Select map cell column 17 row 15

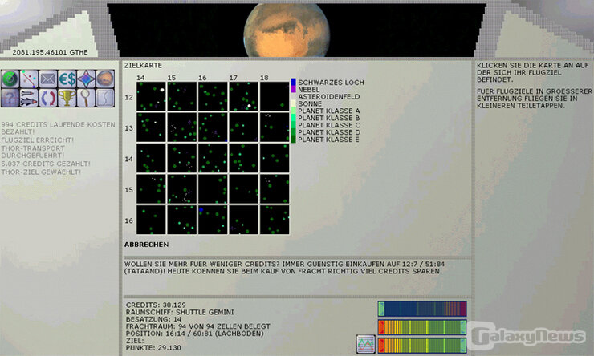[243, 188]
